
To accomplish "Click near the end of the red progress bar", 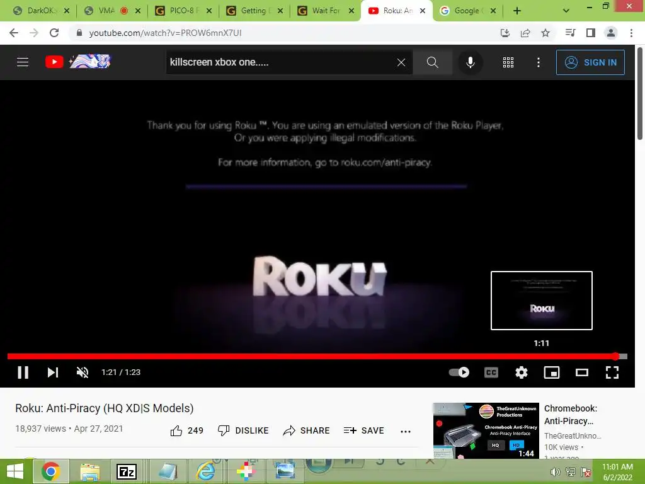I will [x=615, y=356].
